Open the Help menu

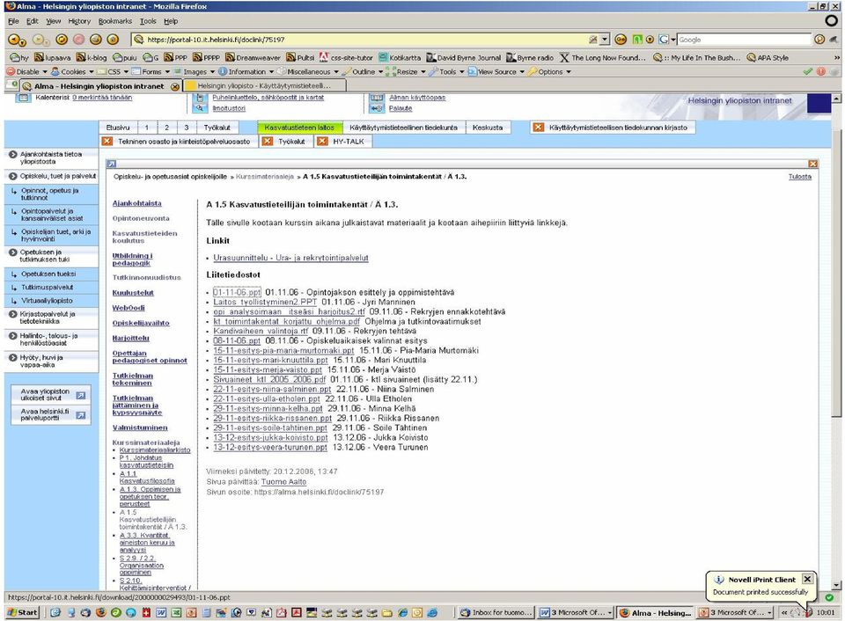coord(171,21)
